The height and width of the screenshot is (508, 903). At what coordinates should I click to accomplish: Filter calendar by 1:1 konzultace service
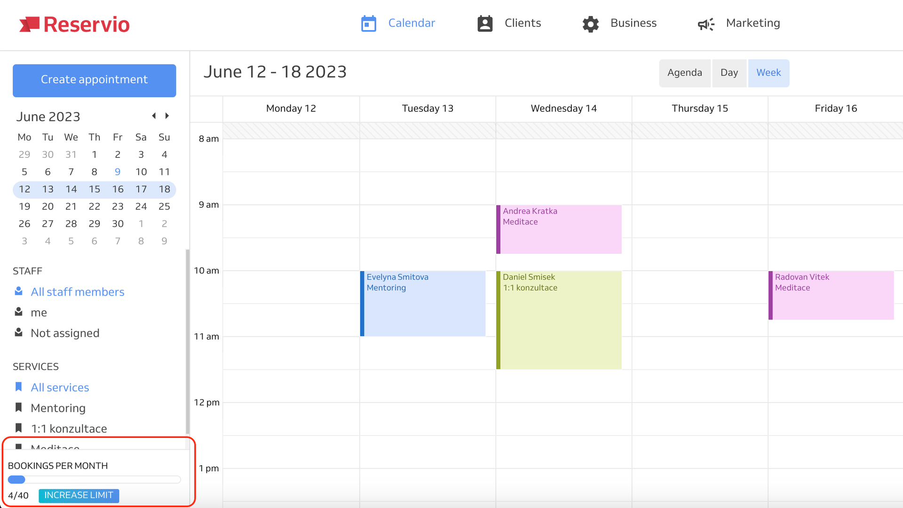pyautogui.click(x=69, y=428)
